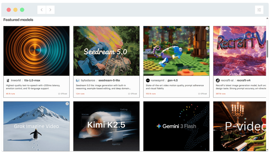Open the recraft-ai owner link
The width and height of the screenshot is (270, 154).
tap(227, 80)
